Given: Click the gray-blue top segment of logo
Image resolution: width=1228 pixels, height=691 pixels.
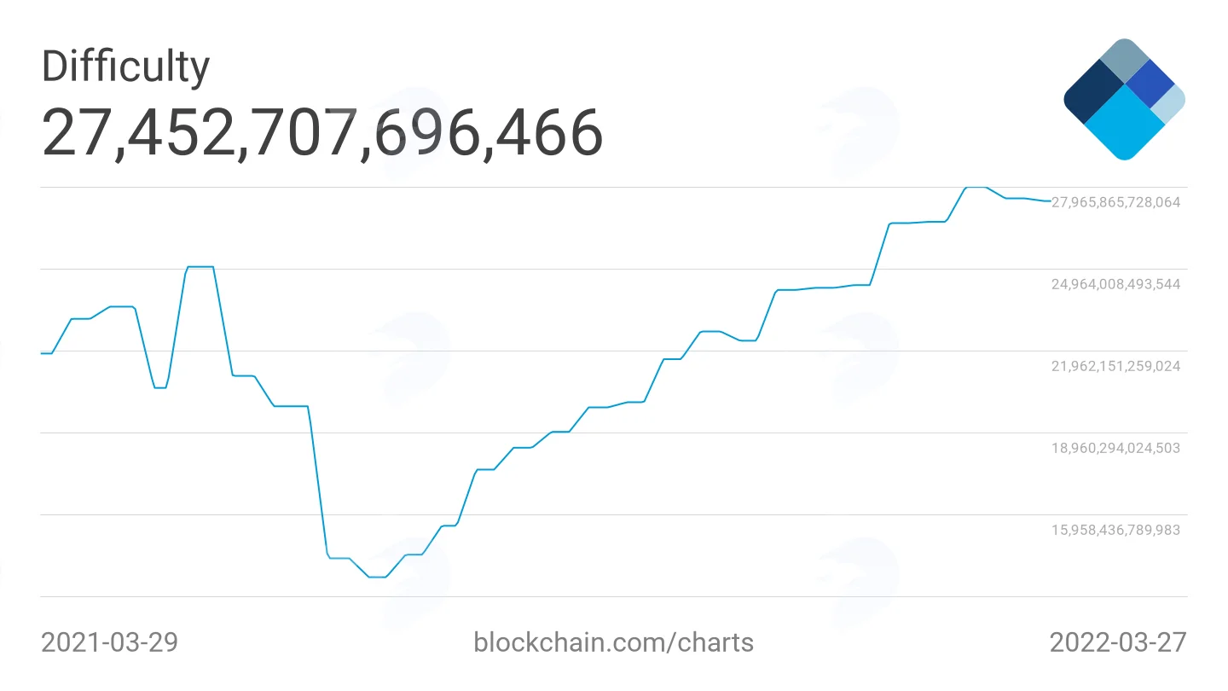Looking at the screenshot, I should (1125, 60).
